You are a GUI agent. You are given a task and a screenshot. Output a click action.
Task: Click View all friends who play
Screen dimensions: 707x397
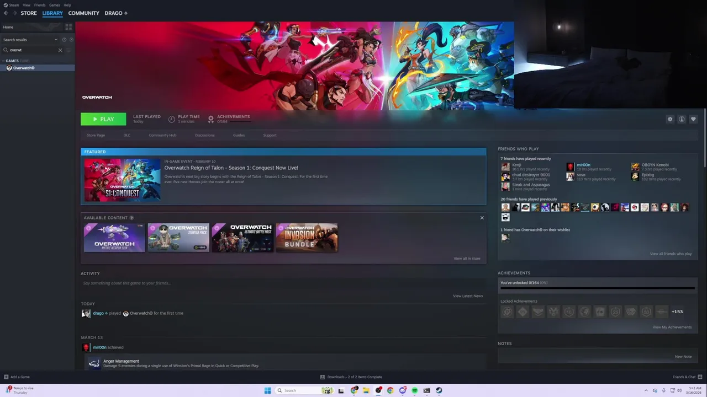pyautogui.click(x=671, y=254)
